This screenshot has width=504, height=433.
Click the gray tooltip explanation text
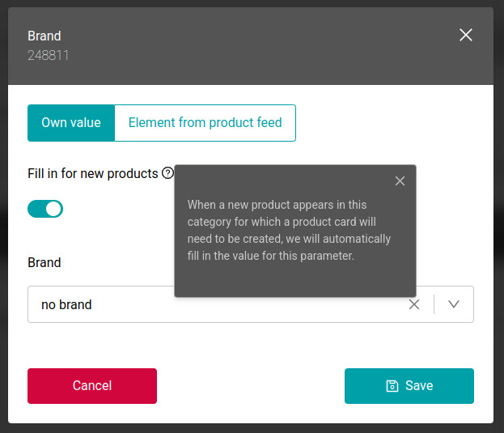(x=289, y=231)
